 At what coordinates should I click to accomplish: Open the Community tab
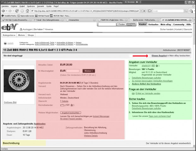[x=179, y=25]
